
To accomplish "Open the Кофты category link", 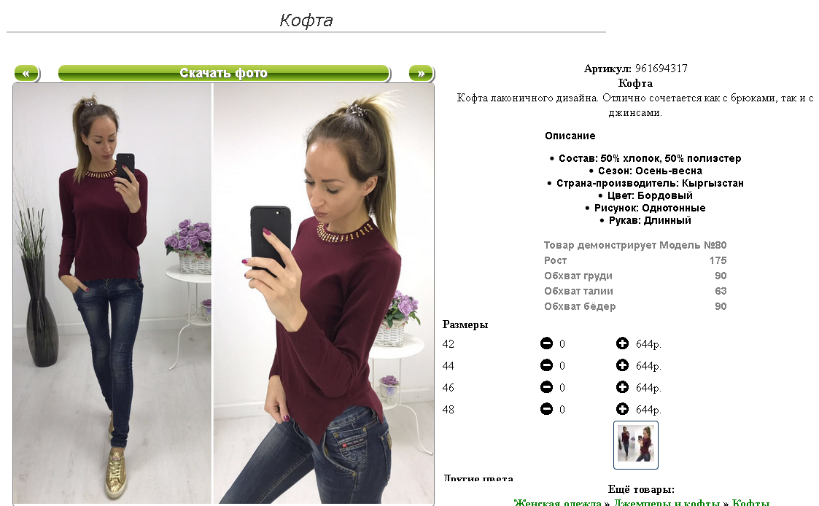I will click(750, 503).
